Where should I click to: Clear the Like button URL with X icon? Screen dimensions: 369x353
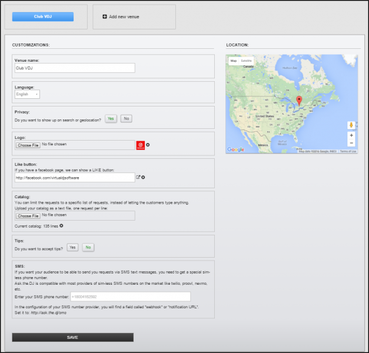click(143, 177)
